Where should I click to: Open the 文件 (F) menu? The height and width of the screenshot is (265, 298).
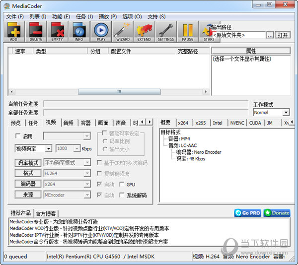click(15, 17)
